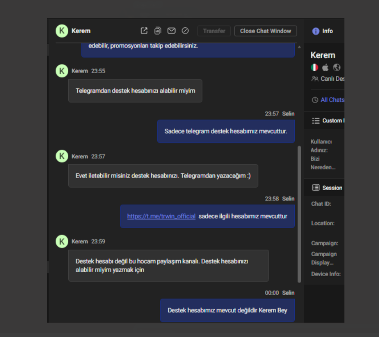Click the 'Device Info:' label
This screenshot has width=379, height=337.
[x=326, y=274]
